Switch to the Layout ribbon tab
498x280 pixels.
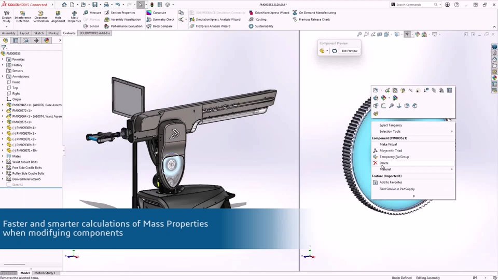tap(24, 33)
